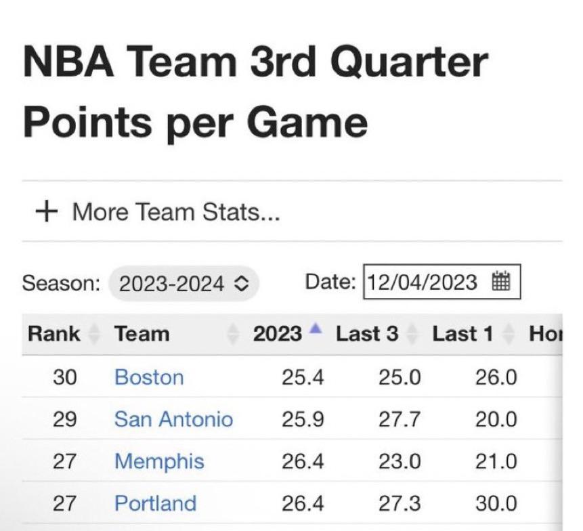Click the sort arrows next to Team
The image size is (583, 531).
[234, 334]
